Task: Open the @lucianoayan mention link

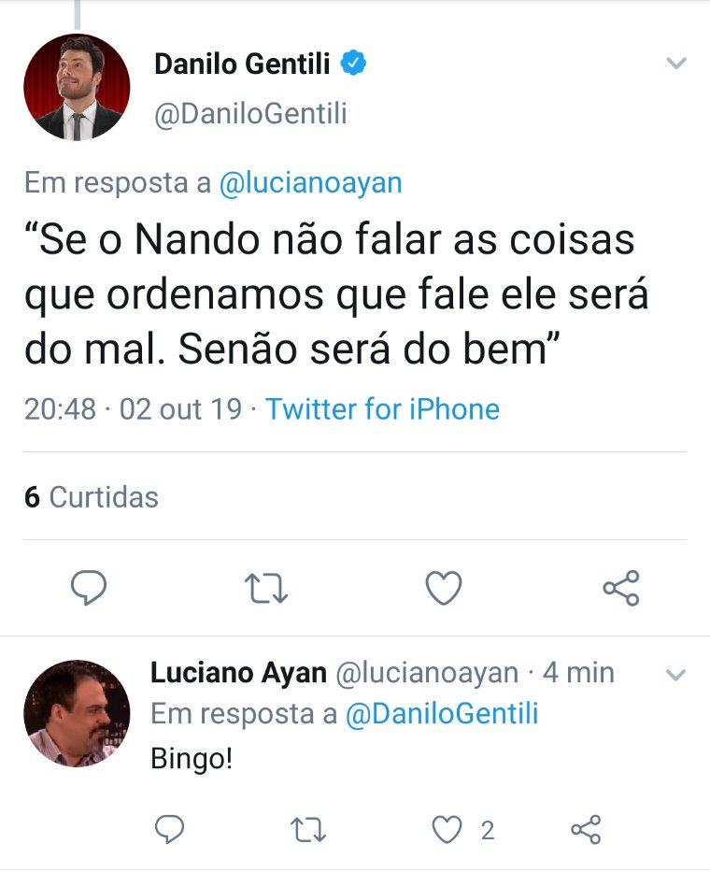Action: click(x=310, y=182)
